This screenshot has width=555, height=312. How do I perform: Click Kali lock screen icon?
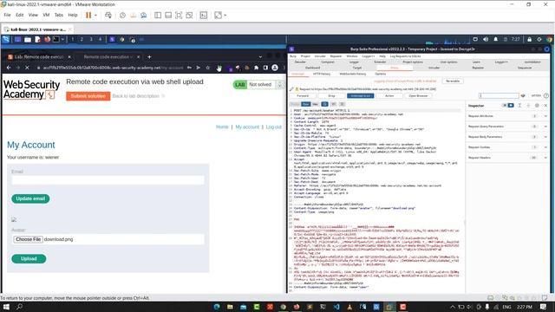point(529,39)
